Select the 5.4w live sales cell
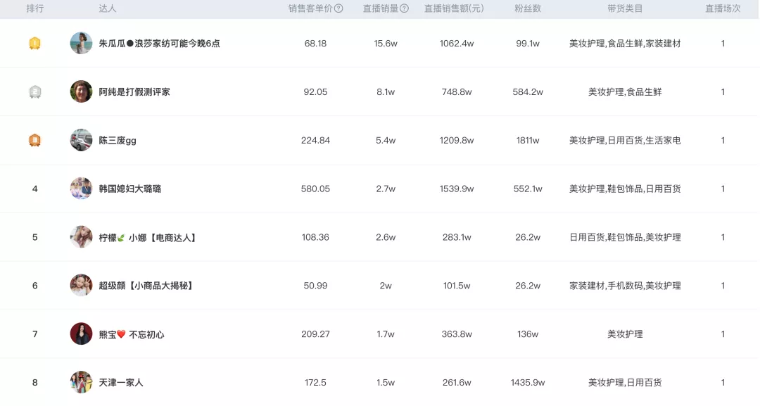Viewport: 760px width, 406px height. point(386,141)
